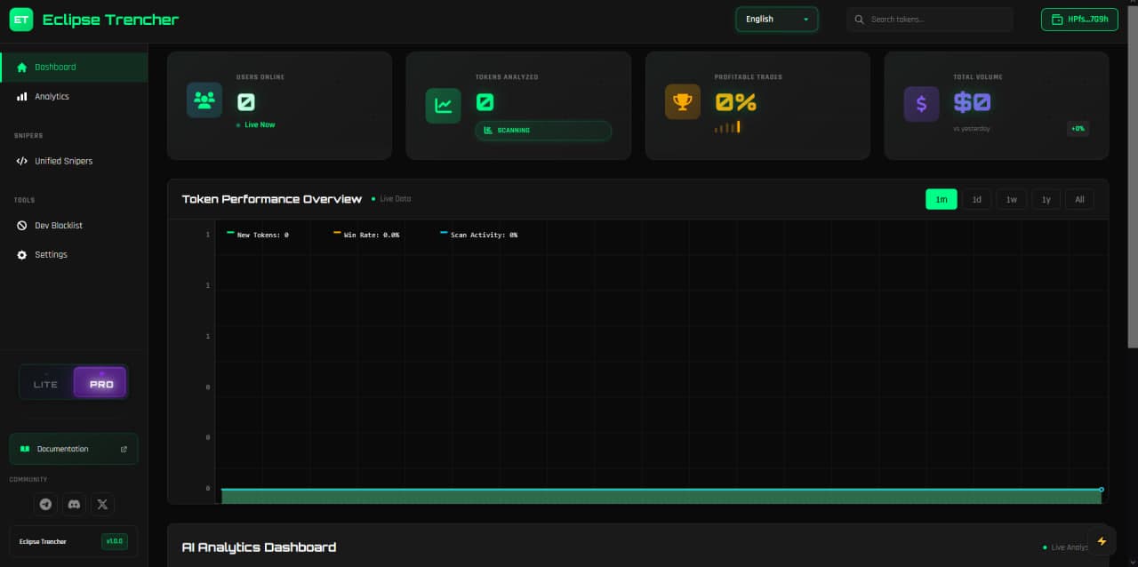Switch to LITE mode
Screen dimensions: 1138x567
click(x=46, y=384)
